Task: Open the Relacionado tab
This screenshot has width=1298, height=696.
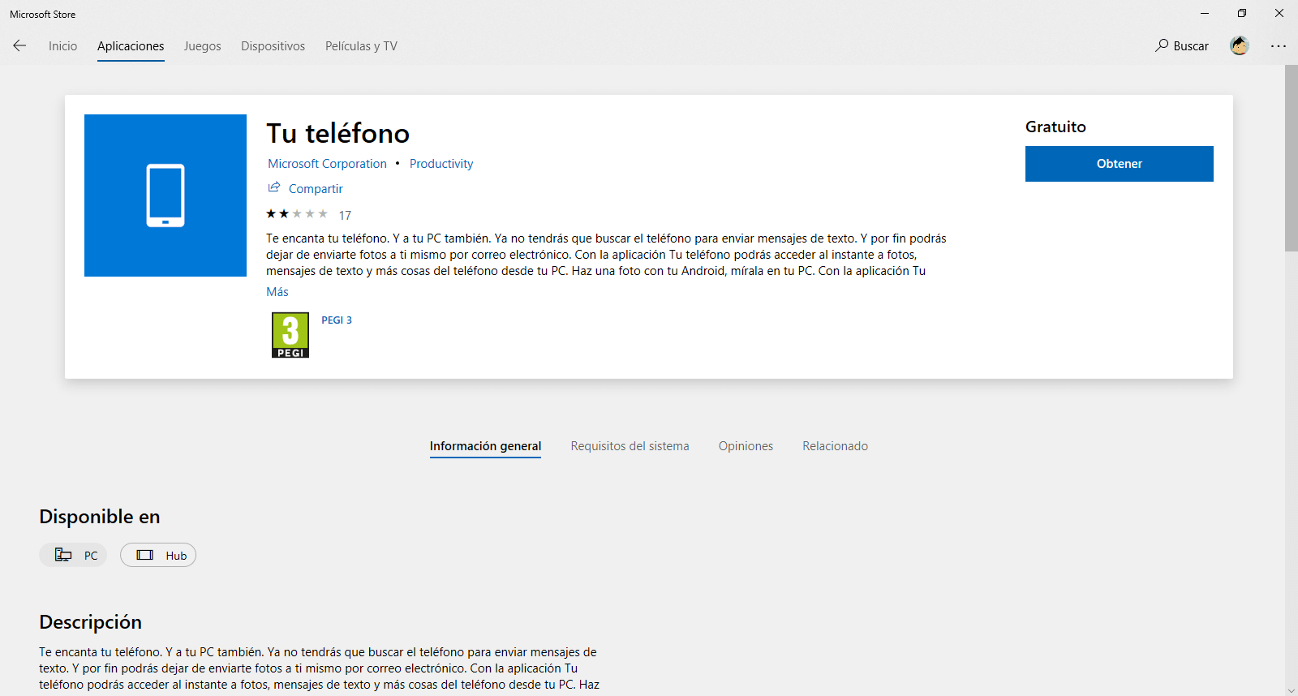Action: click(x=835, y=446)
